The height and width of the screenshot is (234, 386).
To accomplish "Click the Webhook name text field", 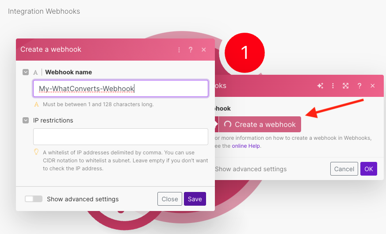I will pos(121,88).
